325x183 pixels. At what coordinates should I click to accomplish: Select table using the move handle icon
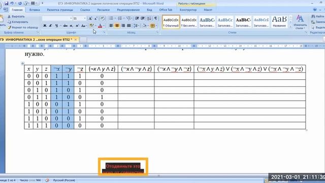22,64
